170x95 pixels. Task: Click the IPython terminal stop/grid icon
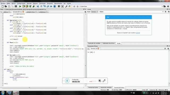[x=165, y=49]
